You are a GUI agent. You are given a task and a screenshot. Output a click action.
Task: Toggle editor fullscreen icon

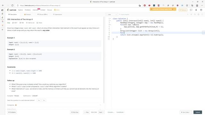click(202, 14)
